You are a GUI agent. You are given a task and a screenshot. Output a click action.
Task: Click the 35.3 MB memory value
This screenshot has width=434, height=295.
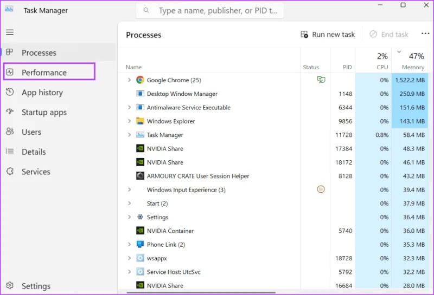[x=414, y=245]
